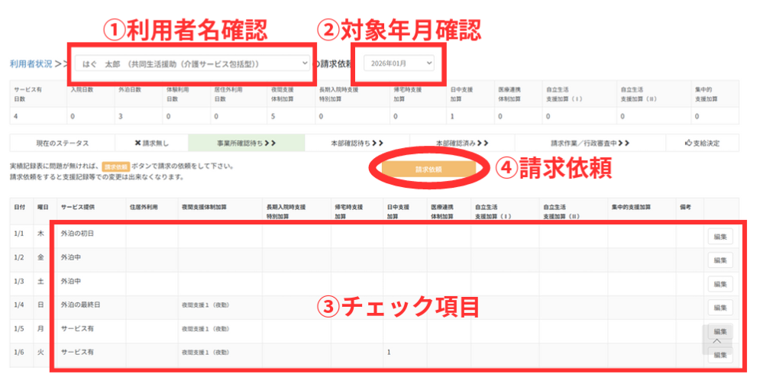Click 編集 for the 1/4 row
This screenshot has width=766, height=387.
pyautogui.click(x=721, y=308)
